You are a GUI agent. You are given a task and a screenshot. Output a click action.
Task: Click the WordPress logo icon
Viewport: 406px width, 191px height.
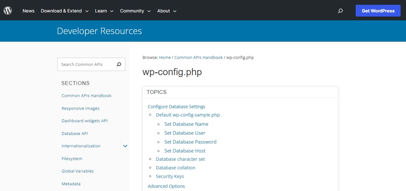[x=8, y=11]
